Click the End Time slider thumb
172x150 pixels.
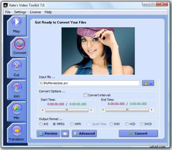pos(127,110)
